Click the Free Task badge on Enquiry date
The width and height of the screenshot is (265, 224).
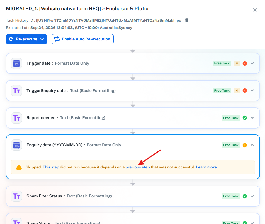click(x=231, y=145)
